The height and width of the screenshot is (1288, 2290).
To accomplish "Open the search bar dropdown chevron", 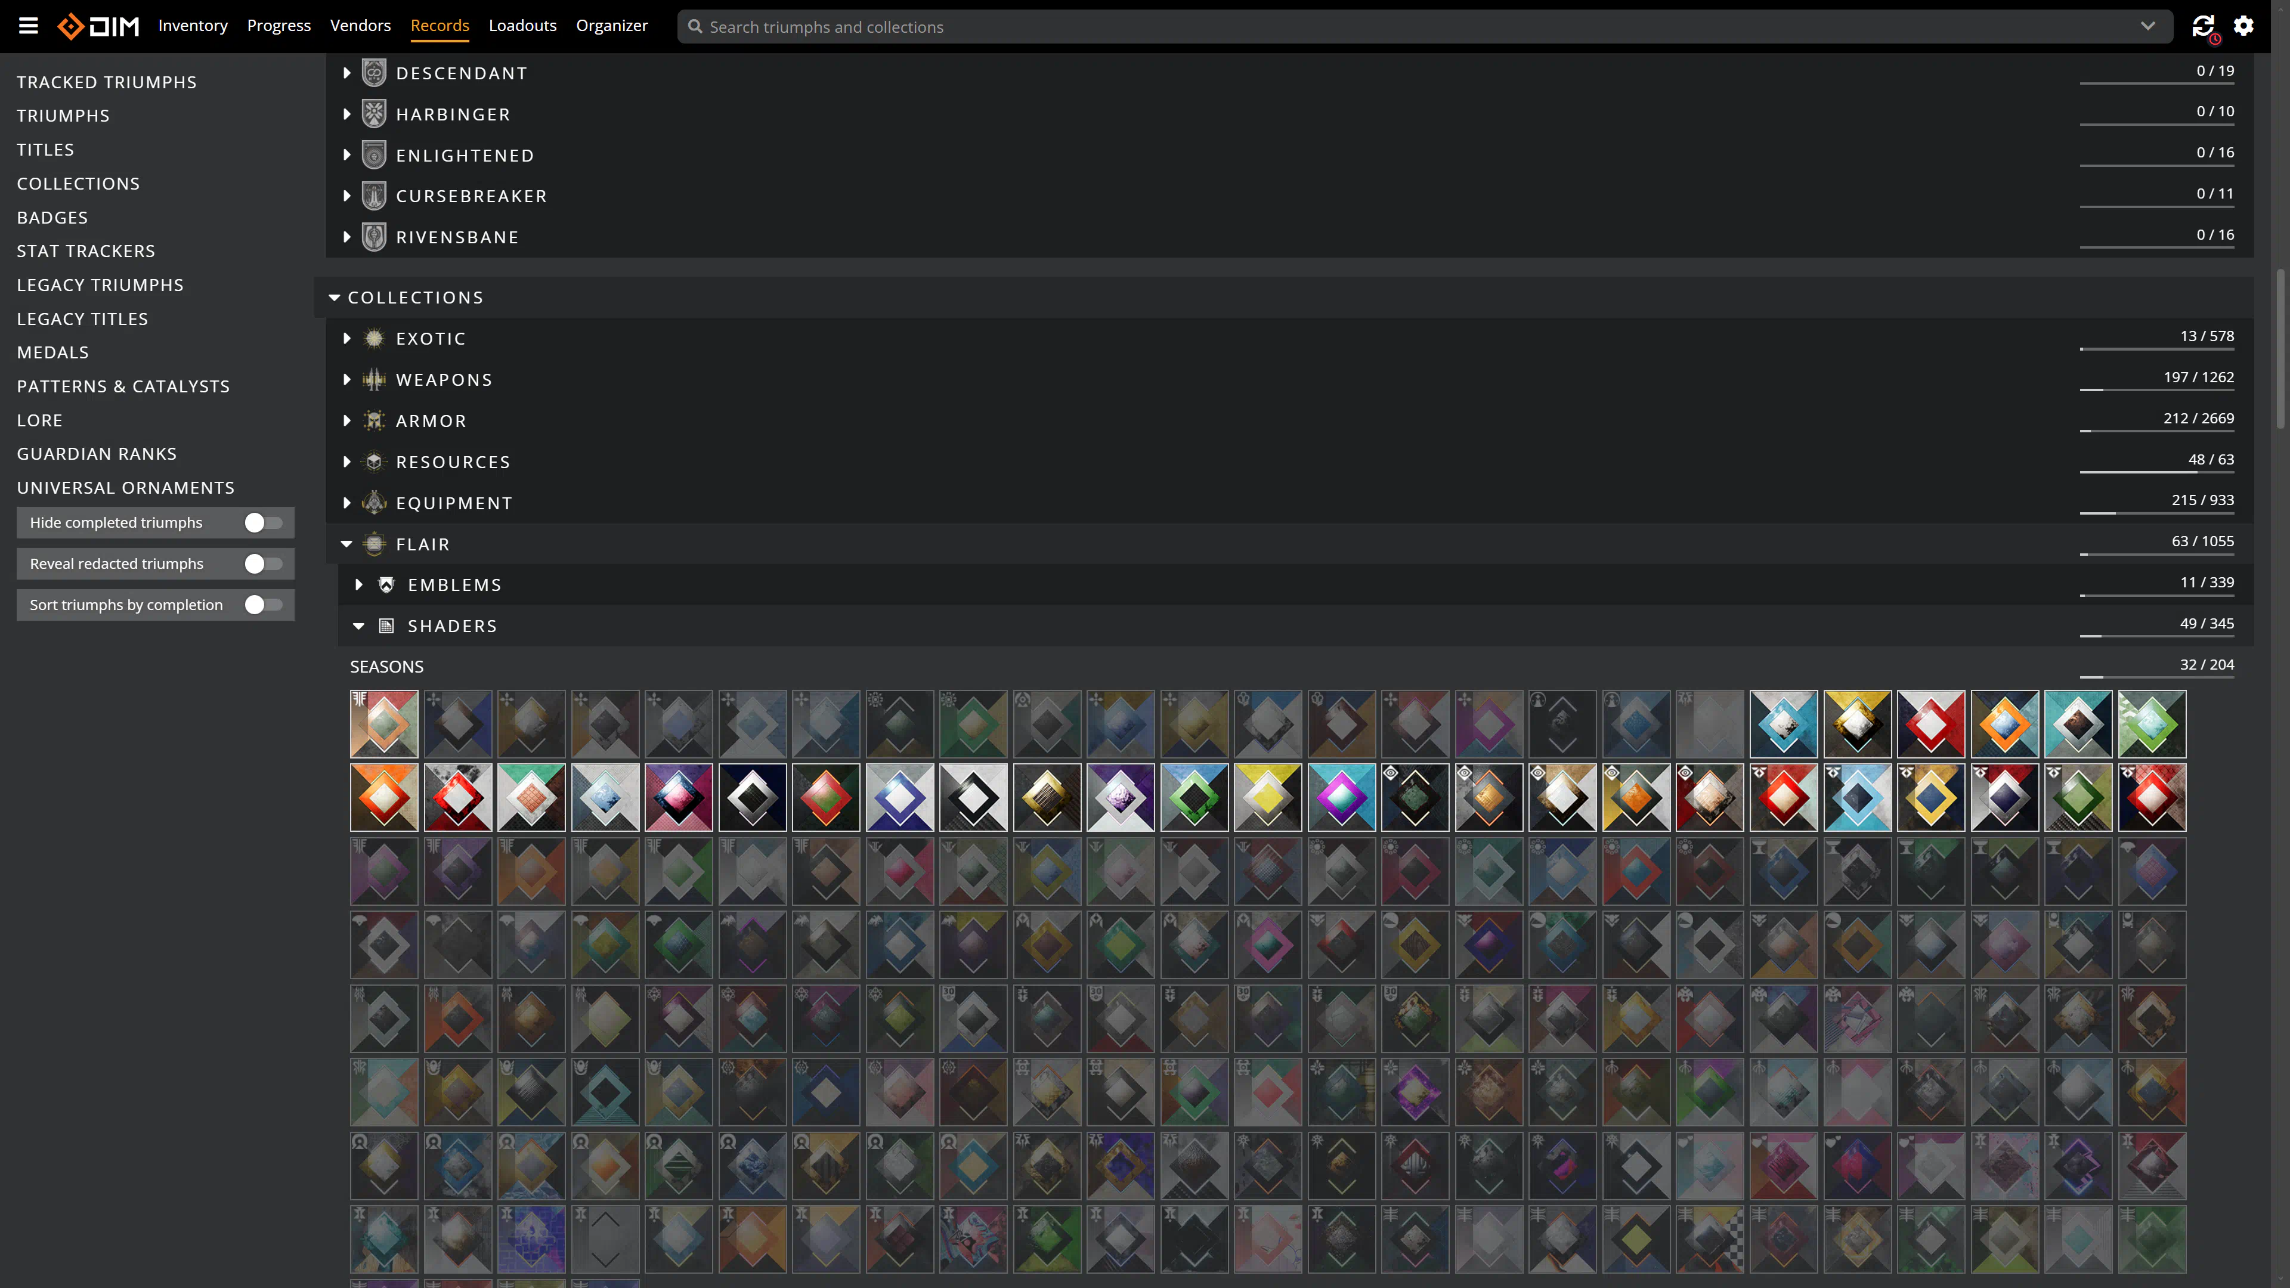I will [2147, 27].
